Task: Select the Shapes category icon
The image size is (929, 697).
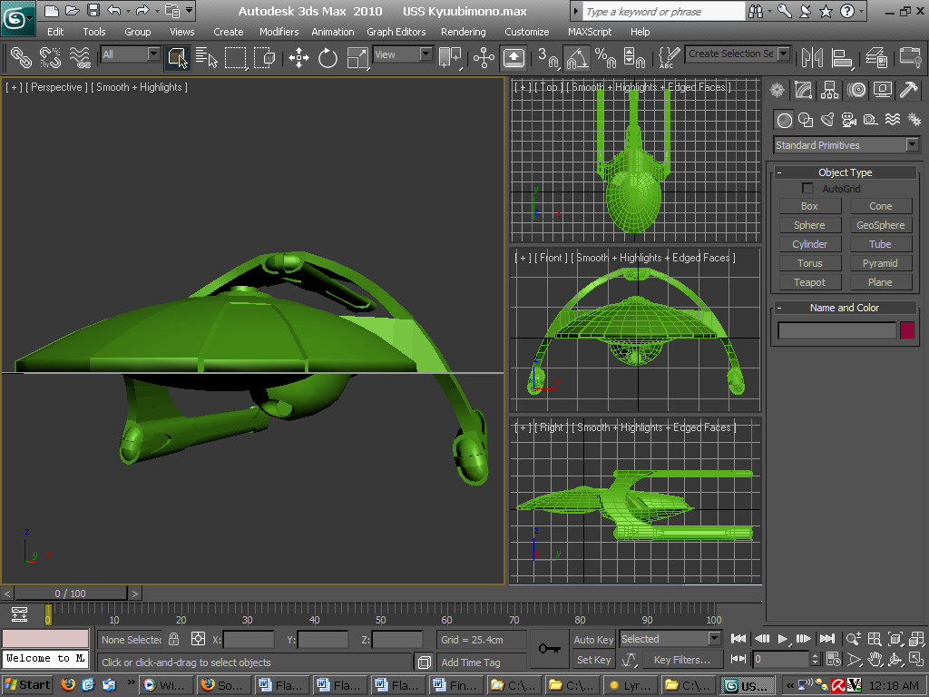Action: 806,121
